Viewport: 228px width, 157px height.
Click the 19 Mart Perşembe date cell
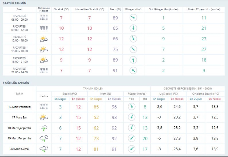[x=19, y=139]
